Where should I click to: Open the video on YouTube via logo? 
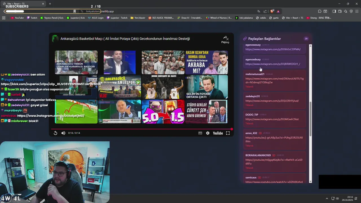click(218, 133)
